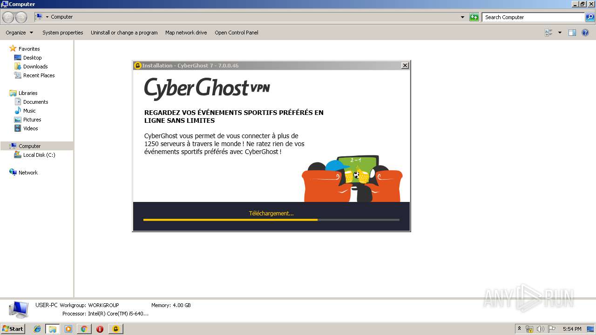The image size is (596, 335).
Task: Change the view using the views icon
Action: [549, 33]
